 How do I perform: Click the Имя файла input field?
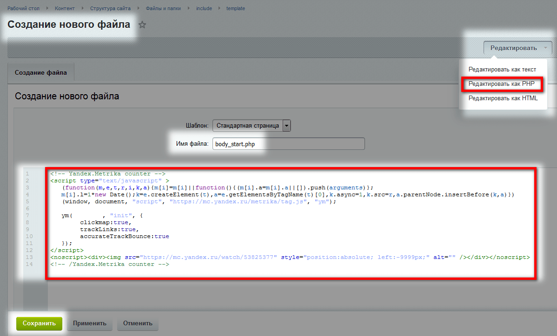pos(288,144)
